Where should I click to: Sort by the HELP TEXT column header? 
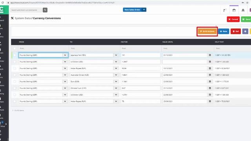pyautogui.click(x=219, y=42)
